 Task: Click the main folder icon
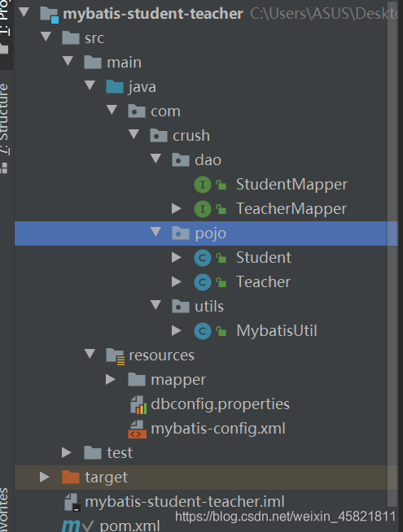tap(93, 62)
